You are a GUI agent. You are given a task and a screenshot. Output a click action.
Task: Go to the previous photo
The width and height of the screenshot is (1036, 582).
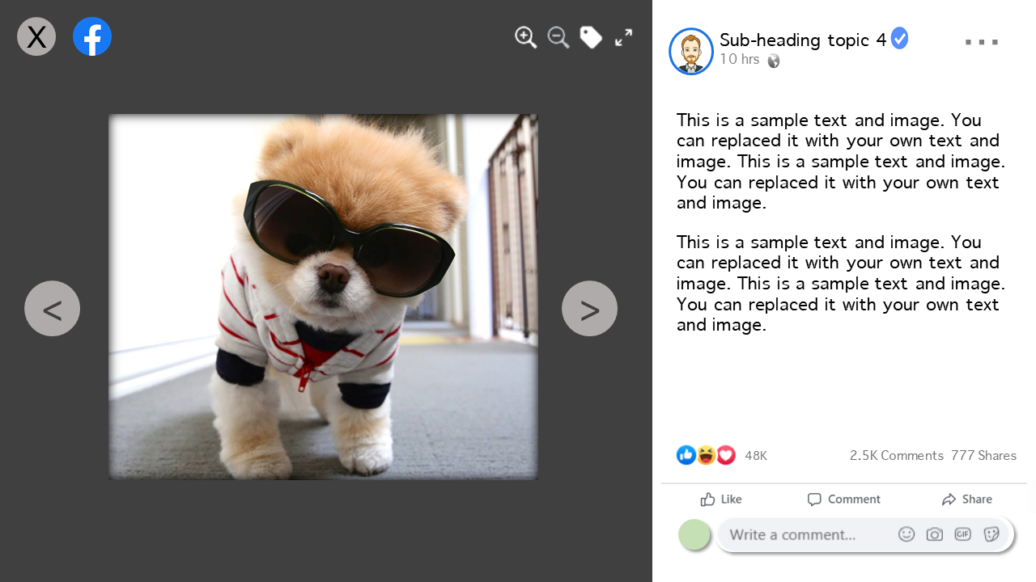click(x=53, y=308)
